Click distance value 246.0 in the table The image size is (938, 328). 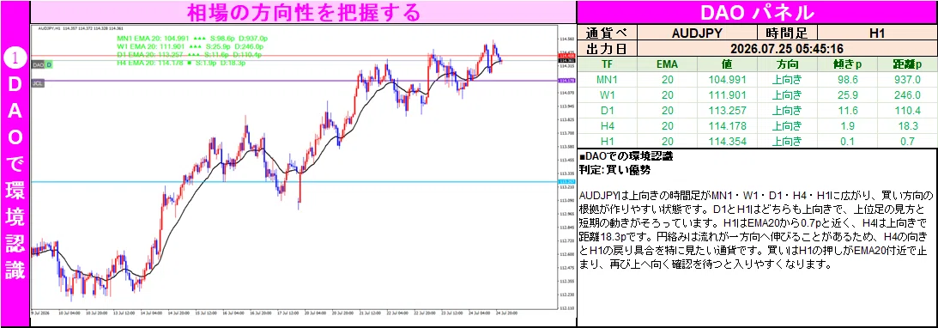907,95
